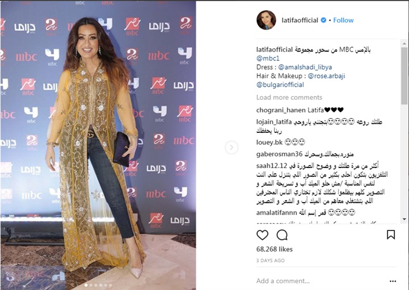Image resolution: width=409 pixels, height=290 pixels.
Task: Open @mbc1 mention link
Action: pyautogui.click(x=268, y=58)
